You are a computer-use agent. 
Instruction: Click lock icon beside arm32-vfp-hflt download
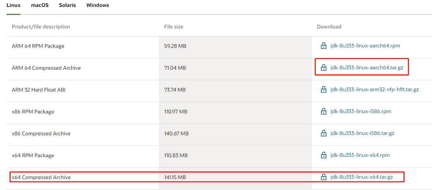click(323, 89)
